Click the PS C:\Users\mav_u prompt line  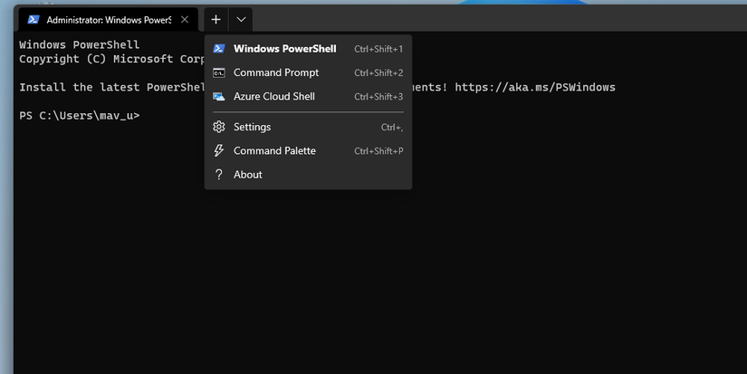(80, 116)
